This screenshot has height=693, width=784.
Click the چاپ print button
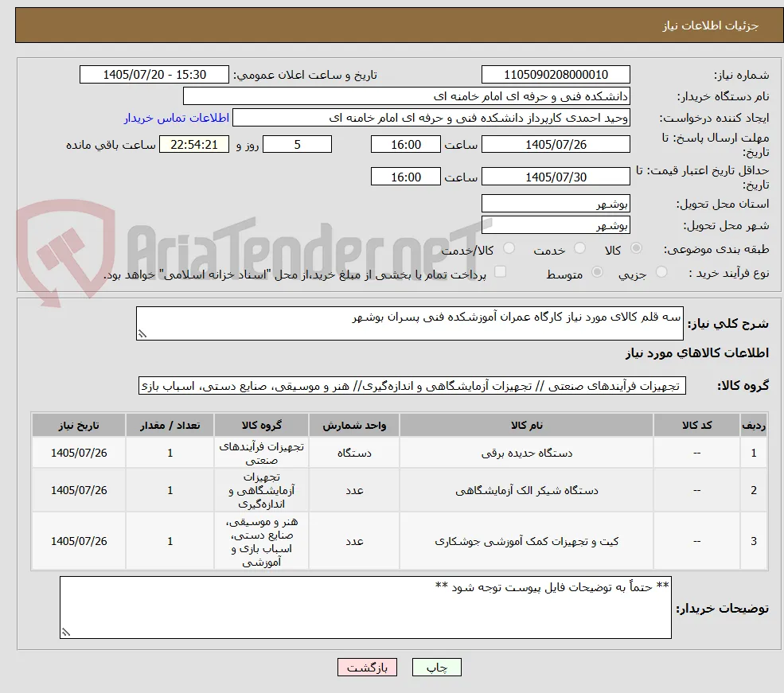[x=436, y=667]
